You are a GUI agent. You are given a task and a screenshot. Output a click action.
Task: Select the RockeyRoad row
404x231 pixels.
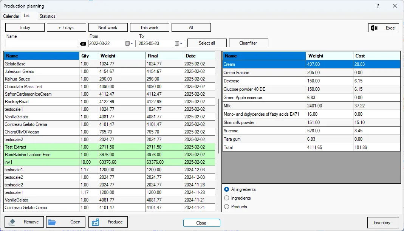[x=109, y=102]
